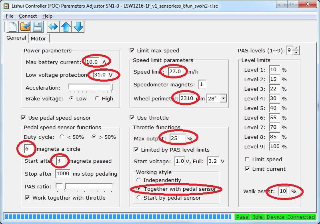Select Brake voltage High option
The height and width of the screenshot is (224, 320).
tap(97, 98)
